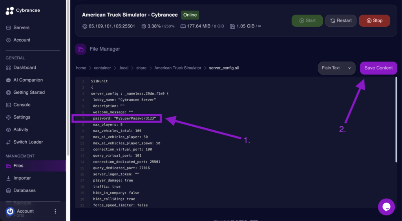Click the editor vertical scrollbar

coord(396,120)
